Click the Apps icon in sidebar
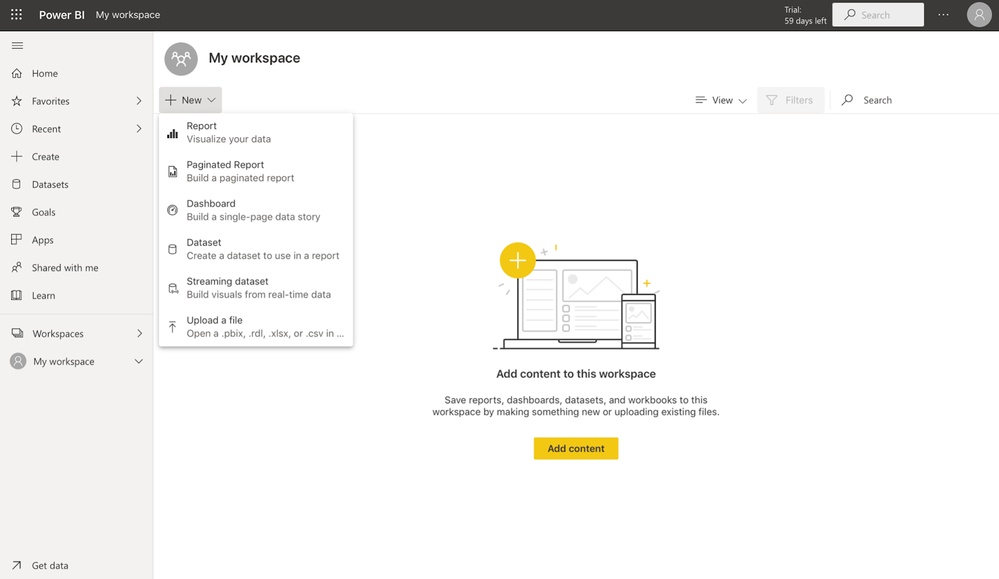 click(17, 240)
